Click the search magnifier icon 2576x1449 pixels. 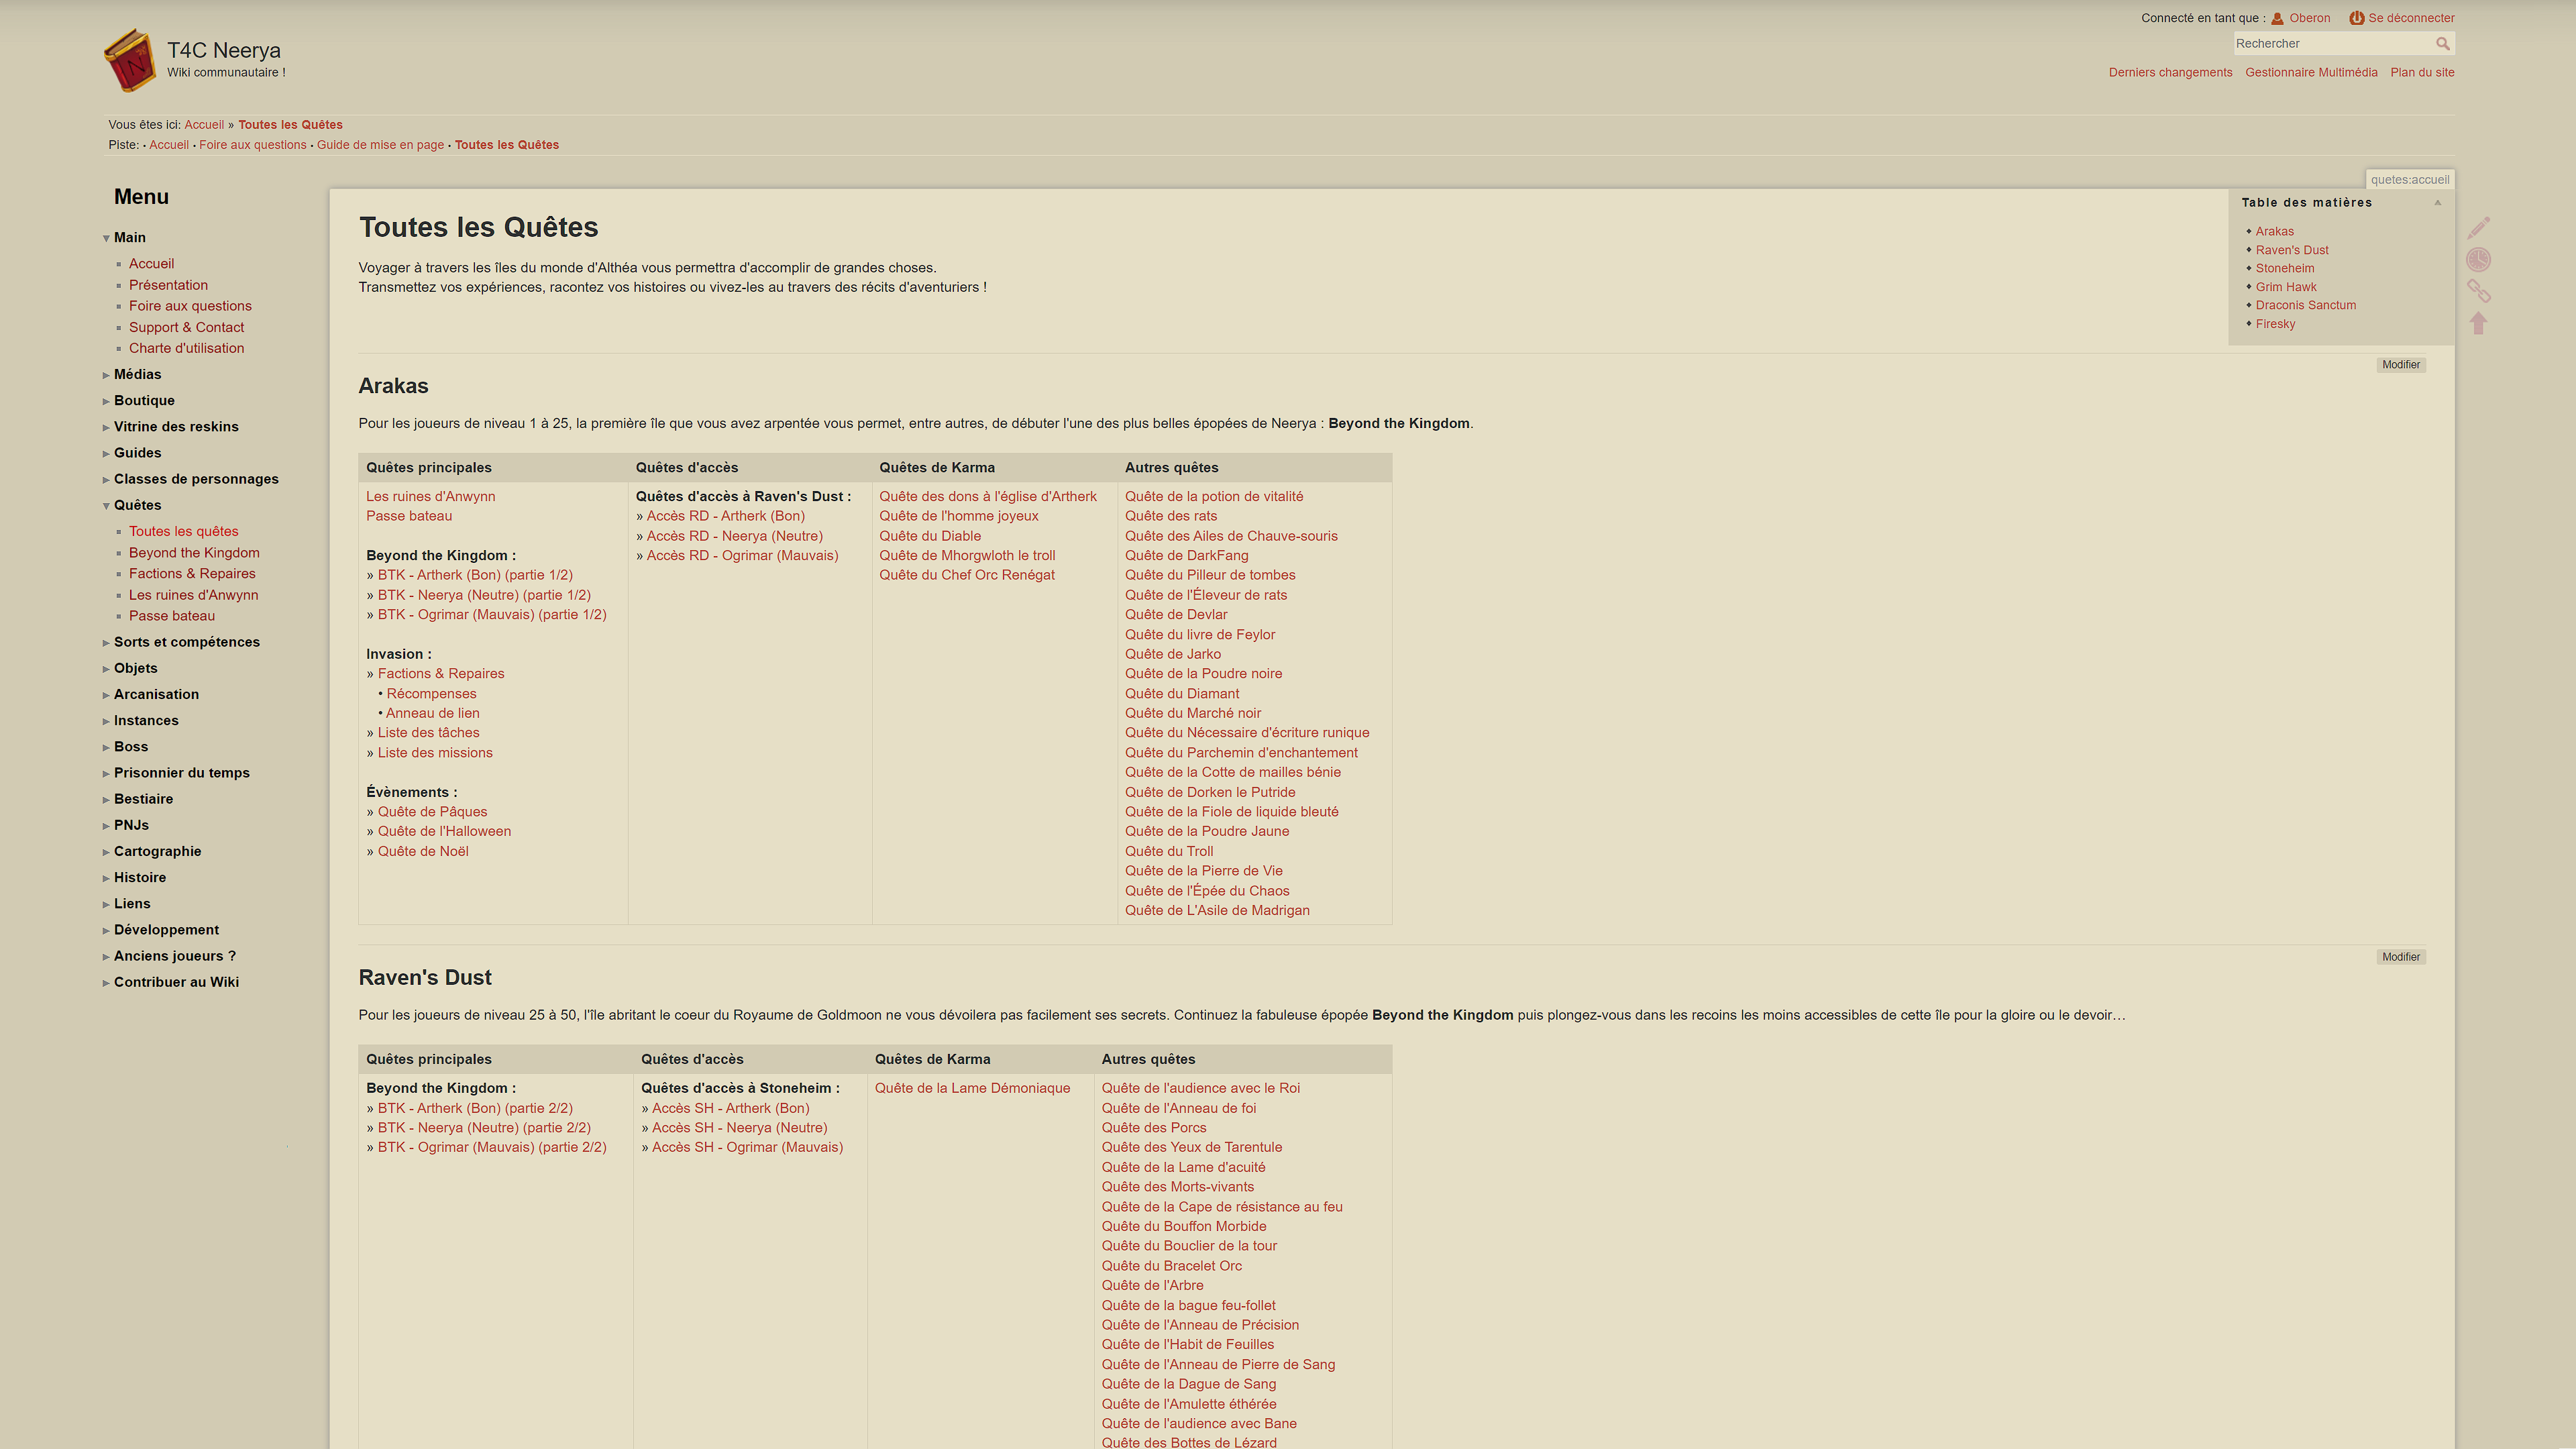[2442, 43]
